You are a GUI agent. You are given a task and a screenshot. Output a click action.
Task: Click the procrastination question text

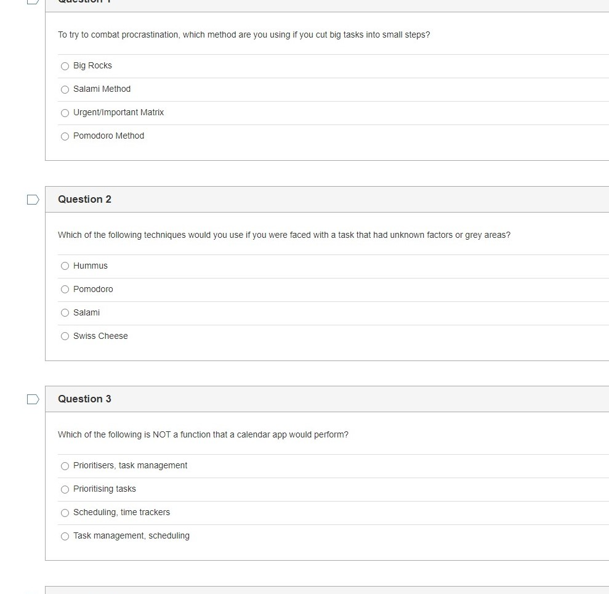pos(244,35)
